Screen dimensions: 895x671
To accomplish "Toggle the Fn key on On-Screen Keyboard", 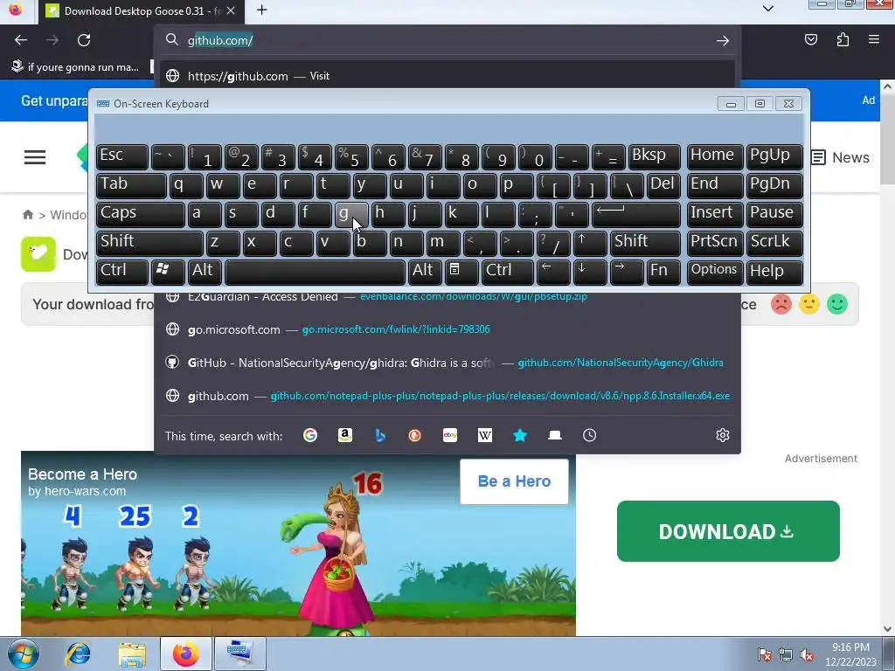I will tap(663, 273).
